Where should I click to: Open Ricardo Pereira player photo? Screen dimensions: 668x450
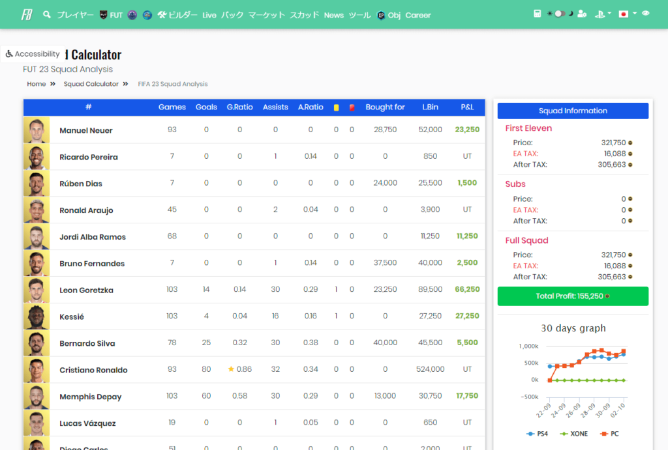37,156
